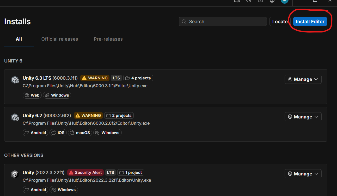Click the macOS module tag under Unity 6.2

tap(80, 133)
